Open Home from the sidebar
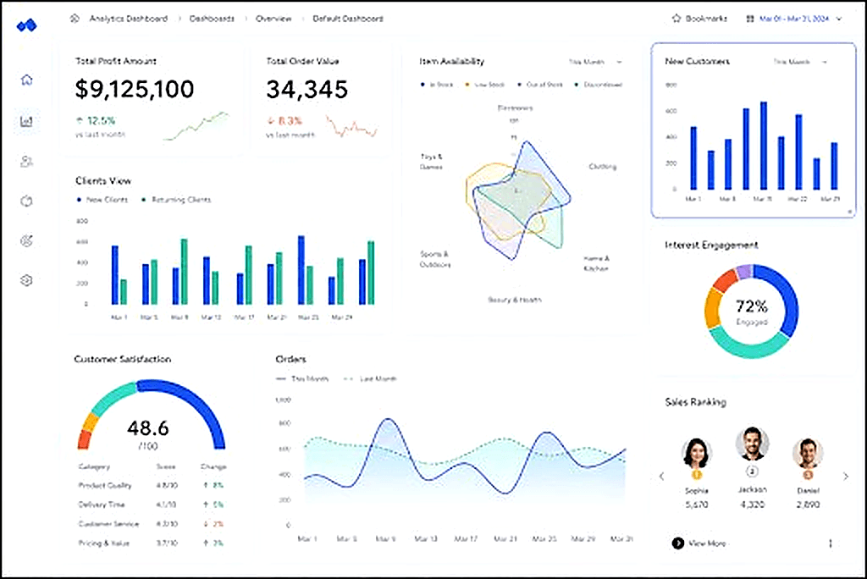The image size is (867, 579). (26, 80)
